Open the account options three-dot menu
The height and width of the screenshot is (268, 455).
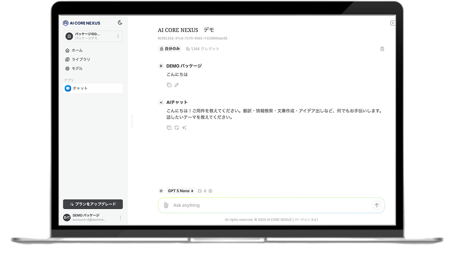120,218
